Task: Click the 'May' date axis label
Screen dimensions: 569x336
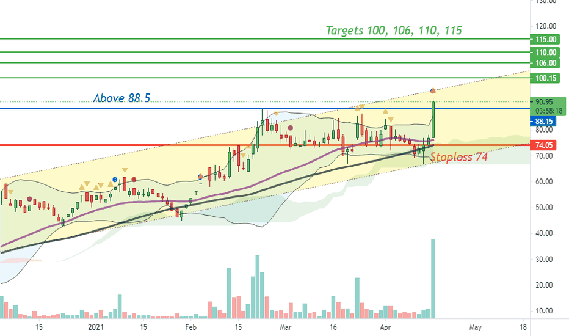Action: click(475, 327)
